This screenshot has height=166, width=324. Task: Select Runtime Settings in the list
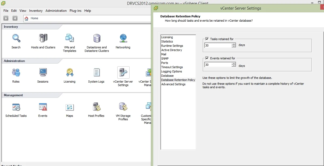172,46
